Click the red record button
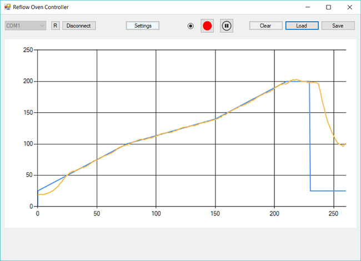Viewport: 361px width, 261px height. [207, 26]
